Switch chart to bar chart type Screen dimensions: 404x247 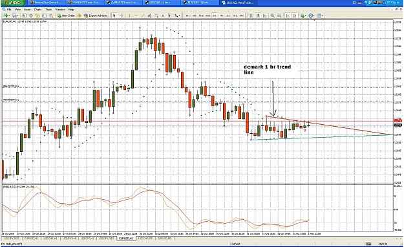click(251, 16)
